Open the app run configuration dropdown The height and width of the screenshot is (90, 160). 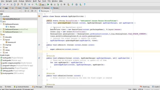pyautogui.click(x=42, y=4)
